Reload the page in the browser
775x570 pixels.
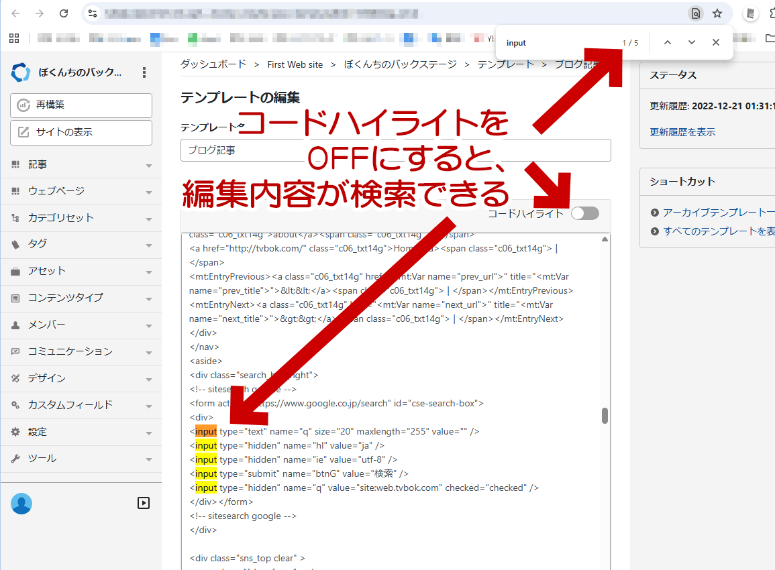coord(64,13)
